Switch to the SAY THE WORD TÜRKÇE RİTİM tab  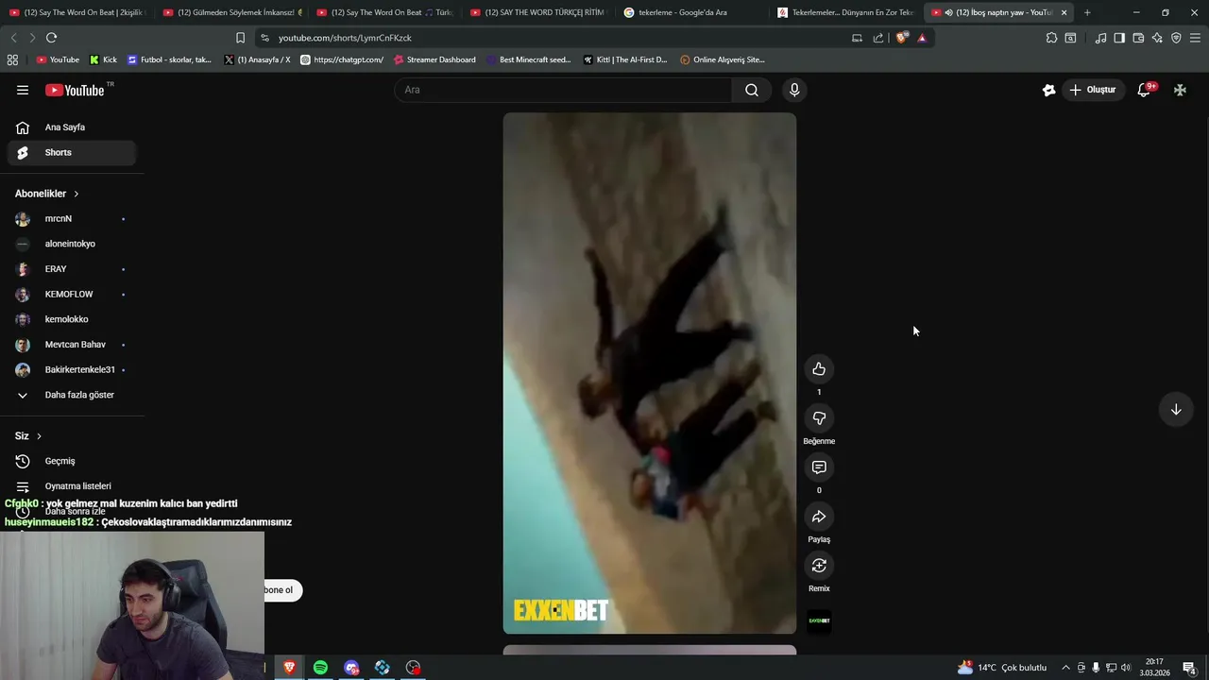[x=537, y=12]
